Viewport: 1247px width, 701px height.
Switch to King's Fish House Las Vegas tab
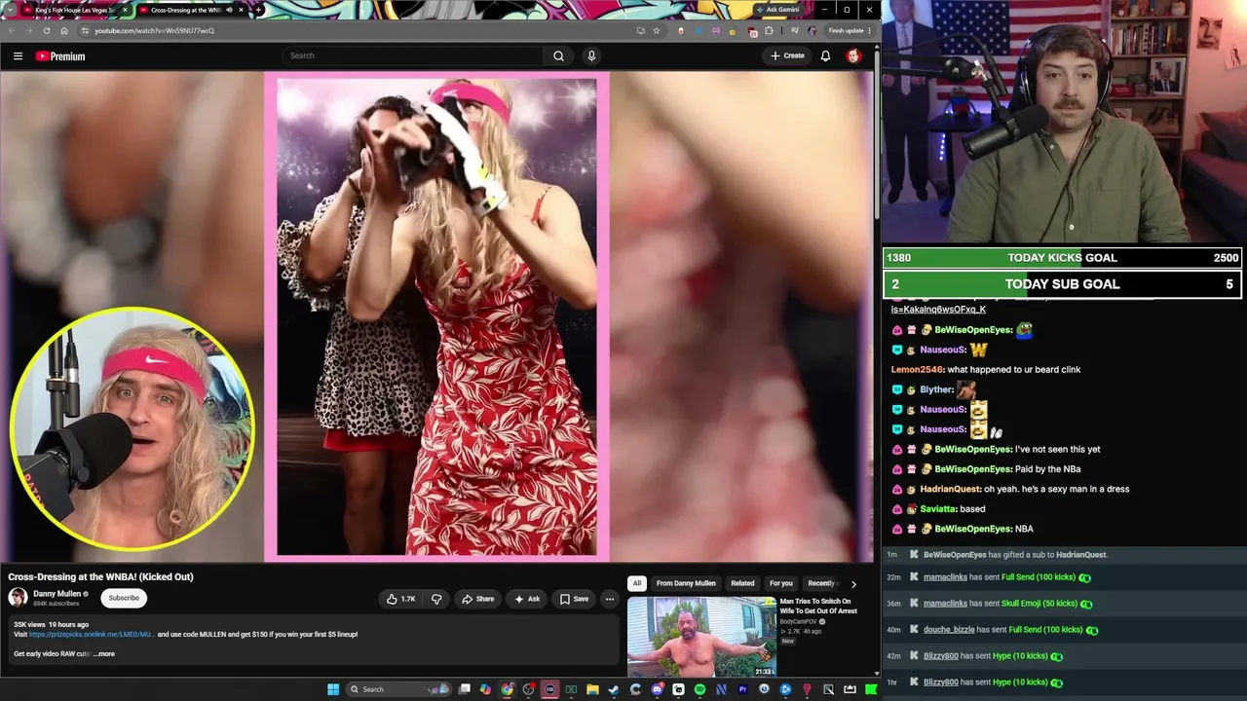74,10
